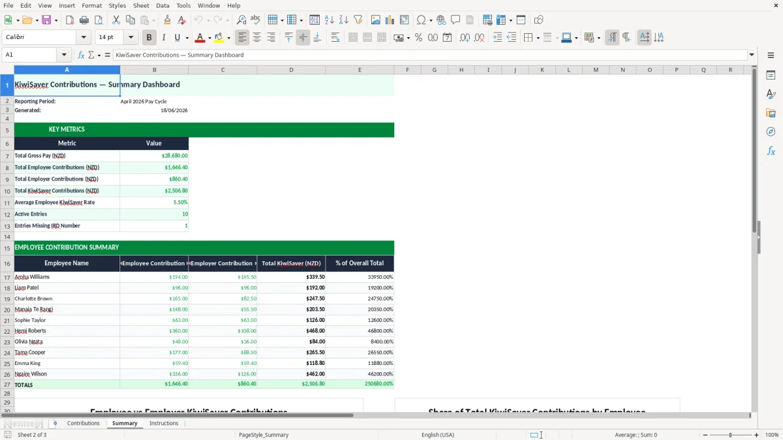Open Find & Replace

point(241,20)
